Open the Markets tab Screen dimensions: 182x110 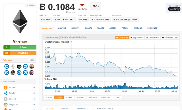pyautogui.click(x=75, y=28)
